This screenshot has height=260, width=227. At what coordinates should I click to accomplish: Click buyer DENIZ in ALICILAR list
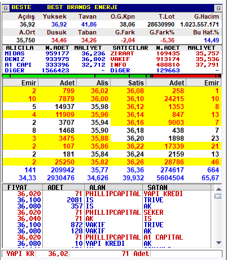pos(15,59)
